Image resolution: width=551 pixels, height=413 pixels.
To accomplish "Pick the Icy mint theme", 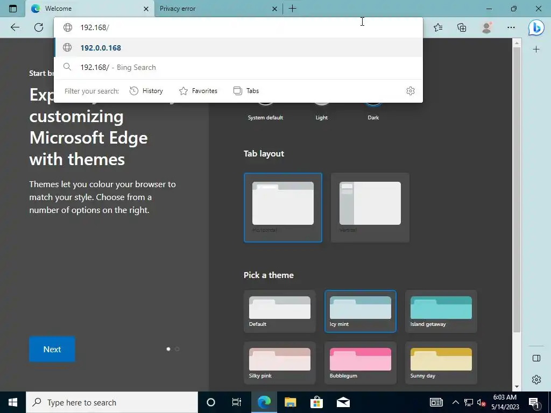I will [x=360, y=311].
